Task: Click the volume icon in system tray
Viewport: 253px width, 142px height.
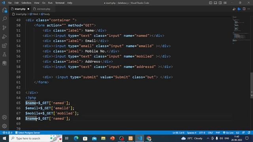Action: (x=221, y=138)
